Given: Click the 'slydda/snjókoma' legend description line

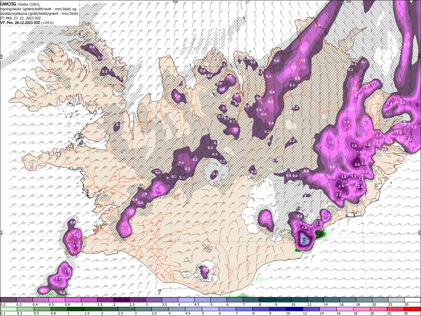Looking at the screenshot, I should [x=39, y=13].
